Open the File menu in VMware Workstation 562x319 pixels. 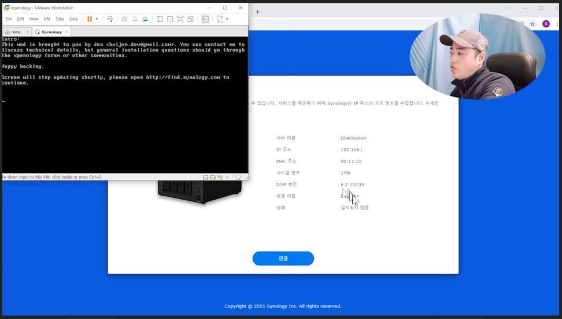(9, 19)
